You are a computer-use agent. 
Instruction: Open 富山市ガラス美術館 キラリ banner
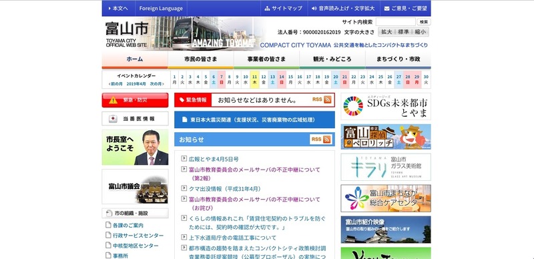pos(386,167)
